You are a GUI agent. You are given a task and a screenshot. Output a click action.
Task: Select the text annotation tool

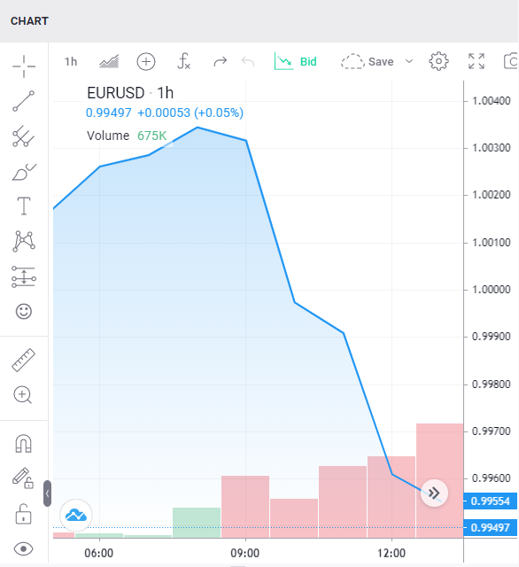[x=24, y=206]
